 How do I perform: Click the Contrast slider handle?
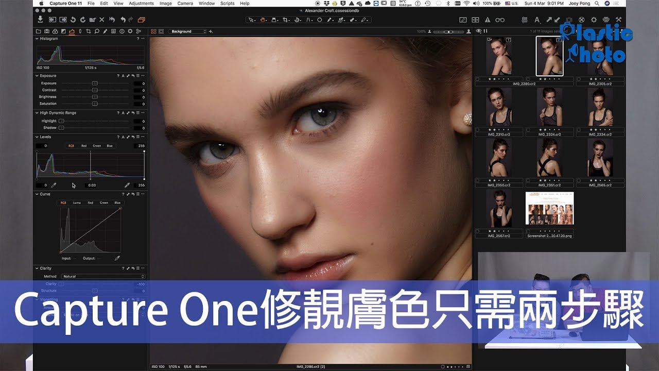pos(95,90)
